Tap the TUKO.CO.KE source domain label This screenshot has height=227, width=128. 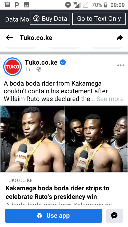19,180
